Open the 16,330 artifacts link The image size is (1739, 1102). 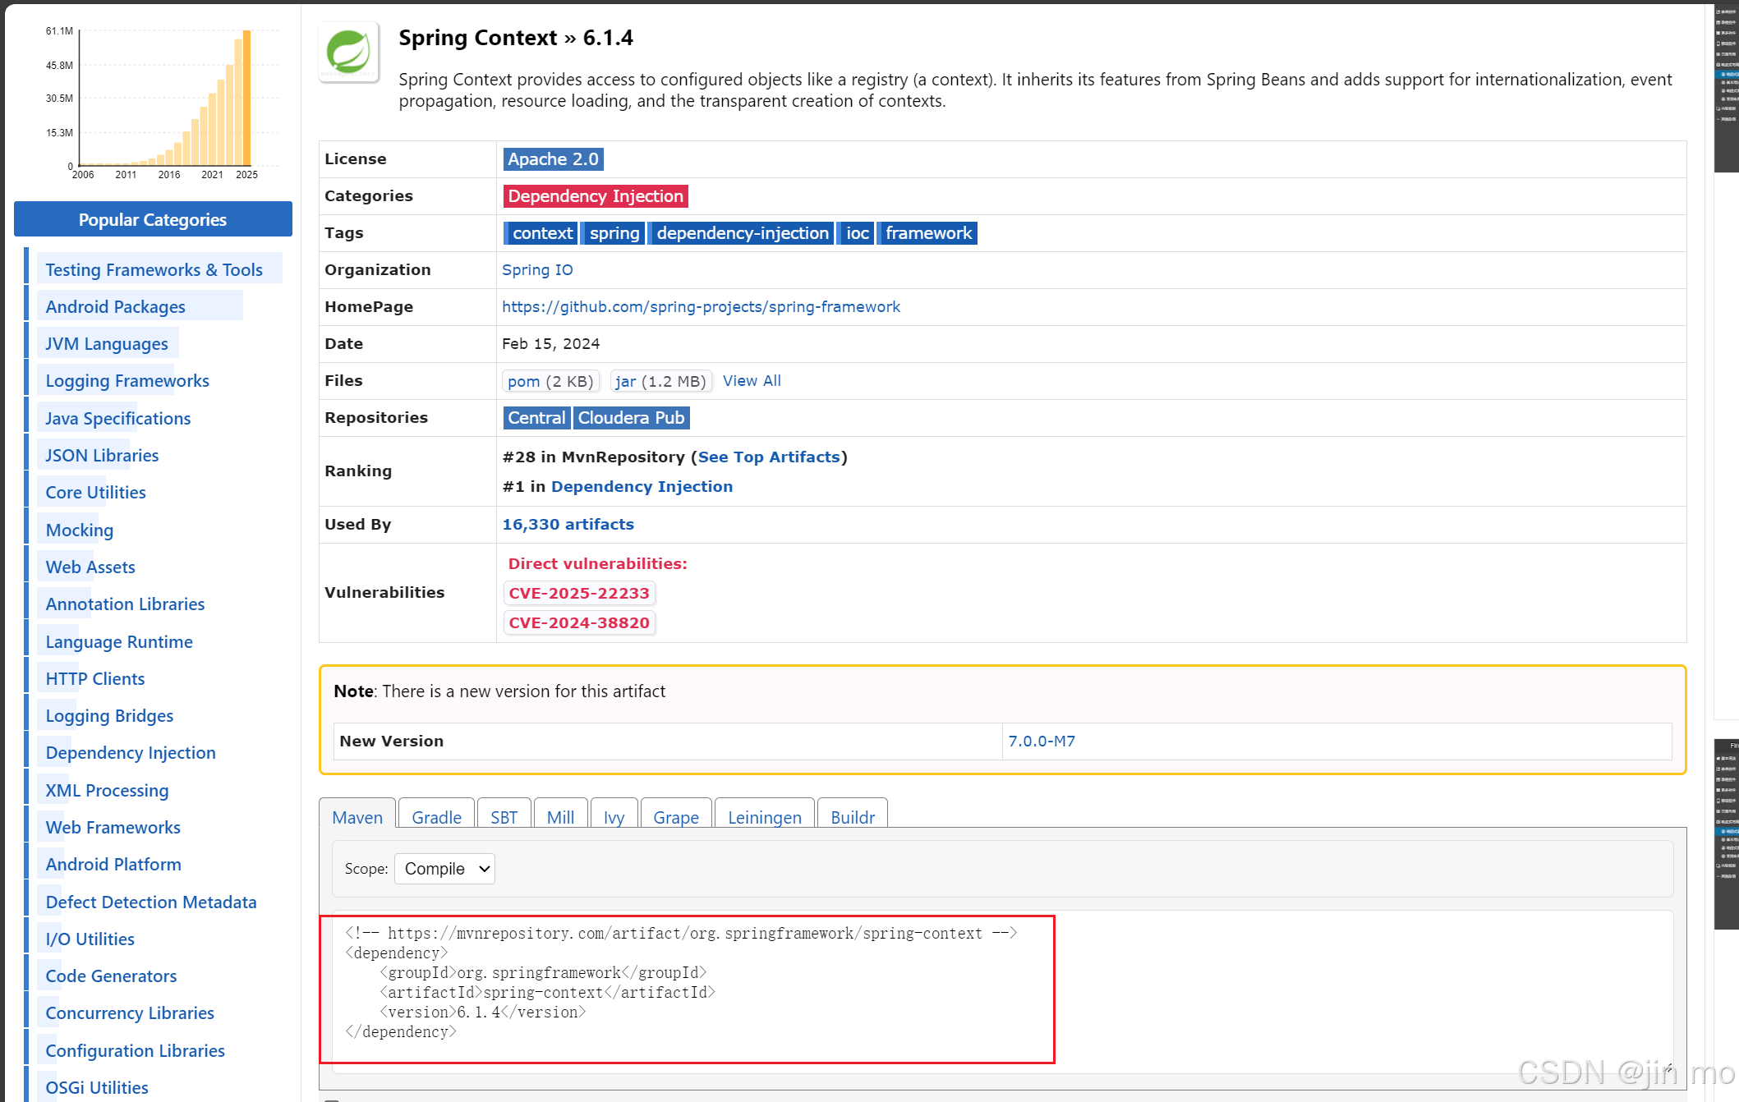568,525
